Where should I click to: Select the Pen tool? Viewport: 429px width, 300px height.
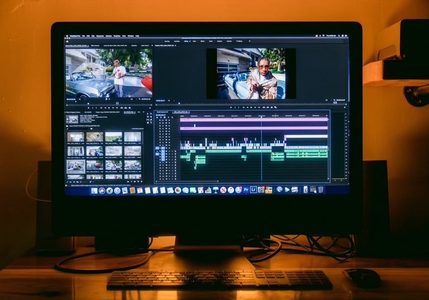151,120
